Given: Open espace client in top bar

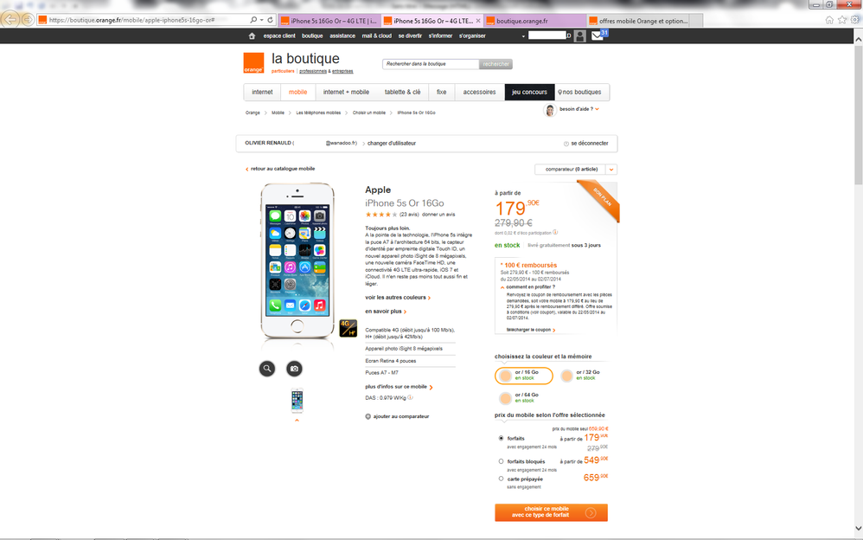Looking at the screenshot, I should pos(279,35).
